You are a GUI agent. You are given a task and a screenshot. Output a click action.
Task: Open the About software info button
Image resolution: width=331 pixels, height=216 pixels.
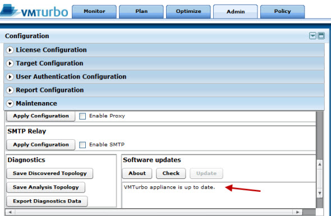(x=137, y=173)
